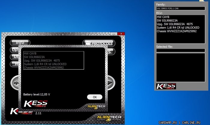Click KESS V2 logo in side panel
210x125 pixels.
pyautogui.click(x=166, y=86)
